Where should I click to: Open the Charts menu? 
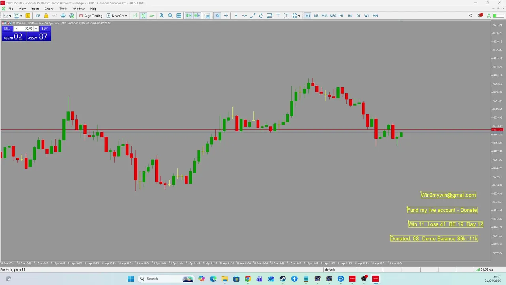(49, 9)
